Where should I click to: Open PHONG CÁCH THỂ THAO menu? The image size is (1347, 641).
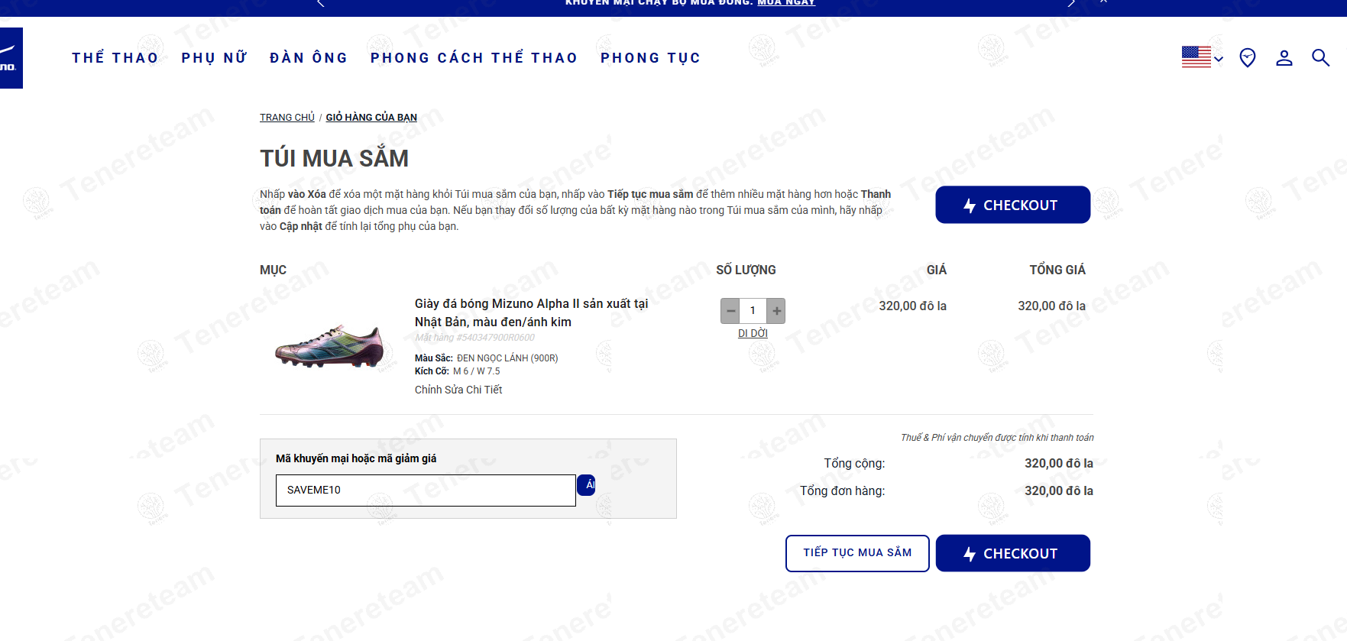pyautogui.click(x=474, y=58)
